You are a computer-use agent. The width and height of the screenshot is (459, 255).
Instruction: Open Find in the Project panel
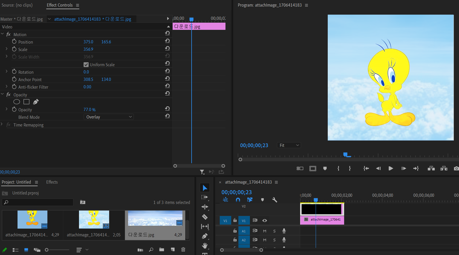pos(151,250)
